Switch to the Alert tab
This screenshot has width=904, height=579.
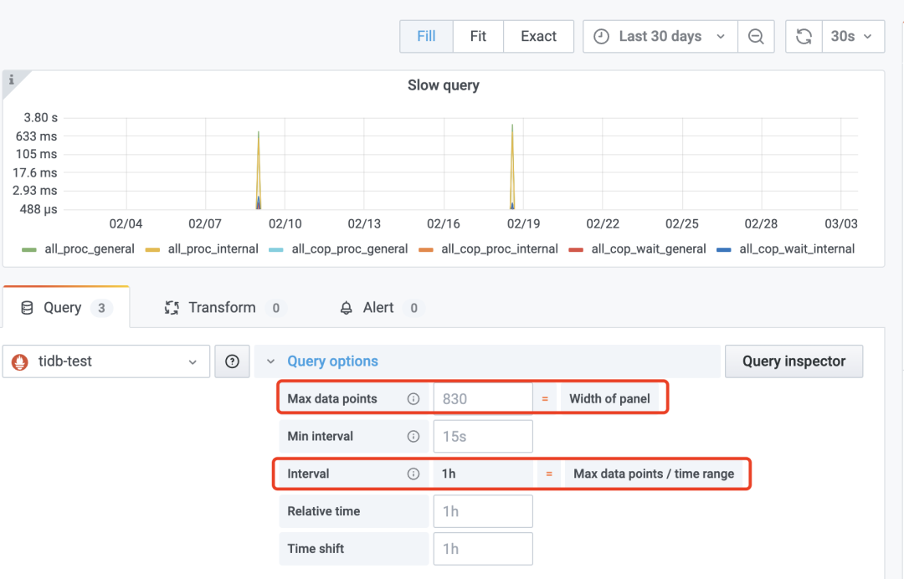pyautogui.click(x=378, y=308)
